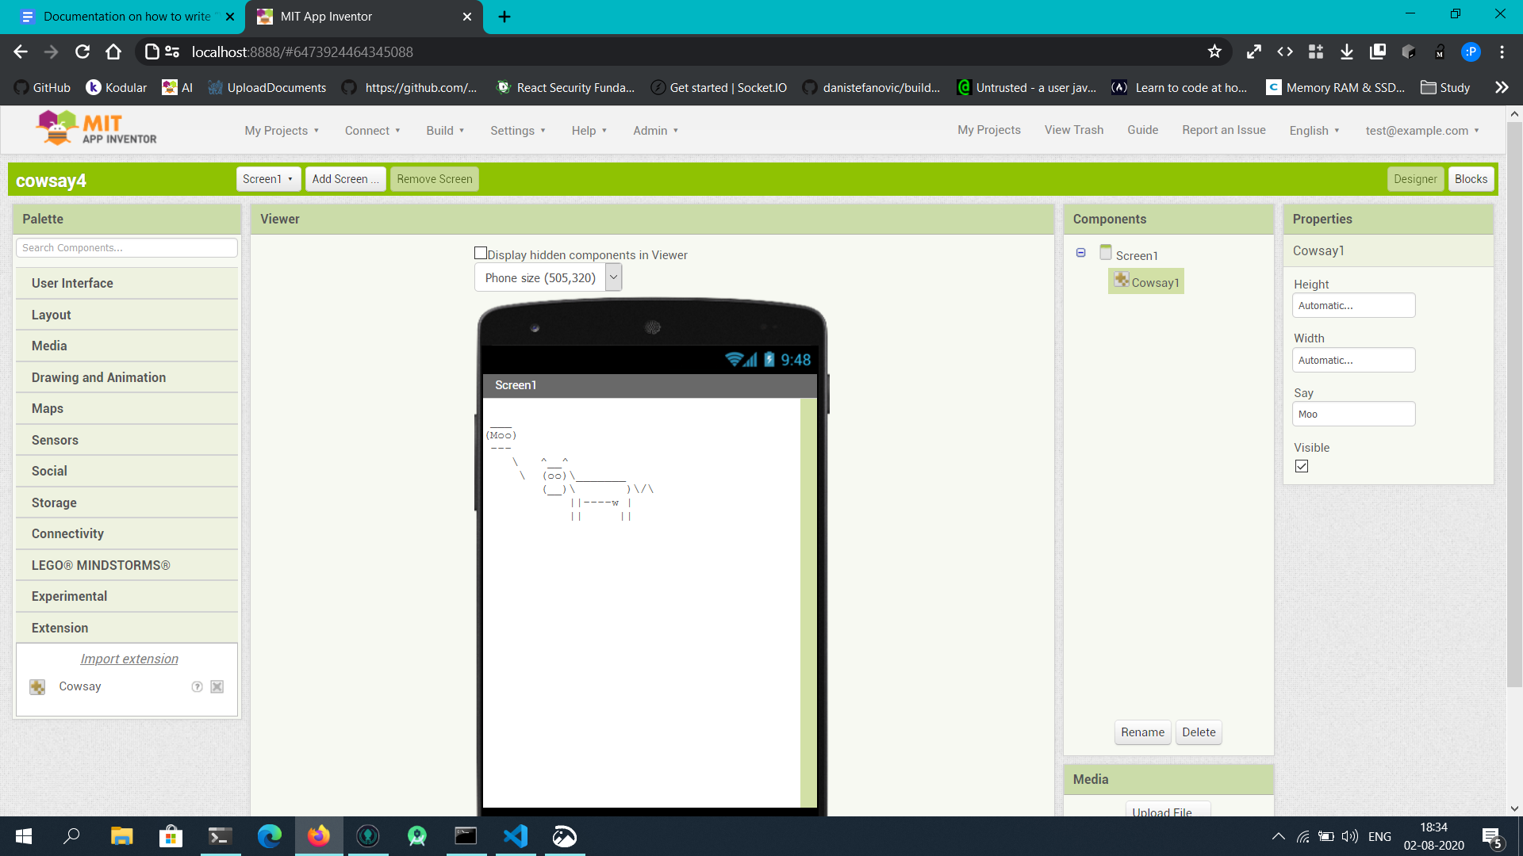Viewport: 1523px width, 856px height.
Task: Open Windows taskbar search
Action: click(71, 836)
